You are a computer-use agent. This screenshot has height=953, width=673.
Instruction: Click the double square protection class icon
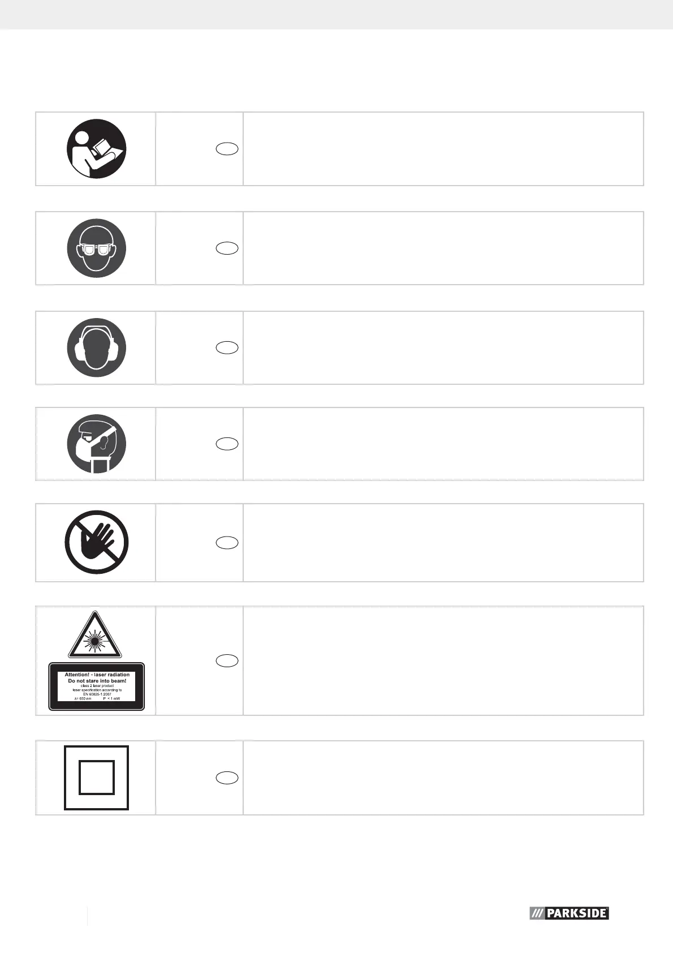[96, 778]
